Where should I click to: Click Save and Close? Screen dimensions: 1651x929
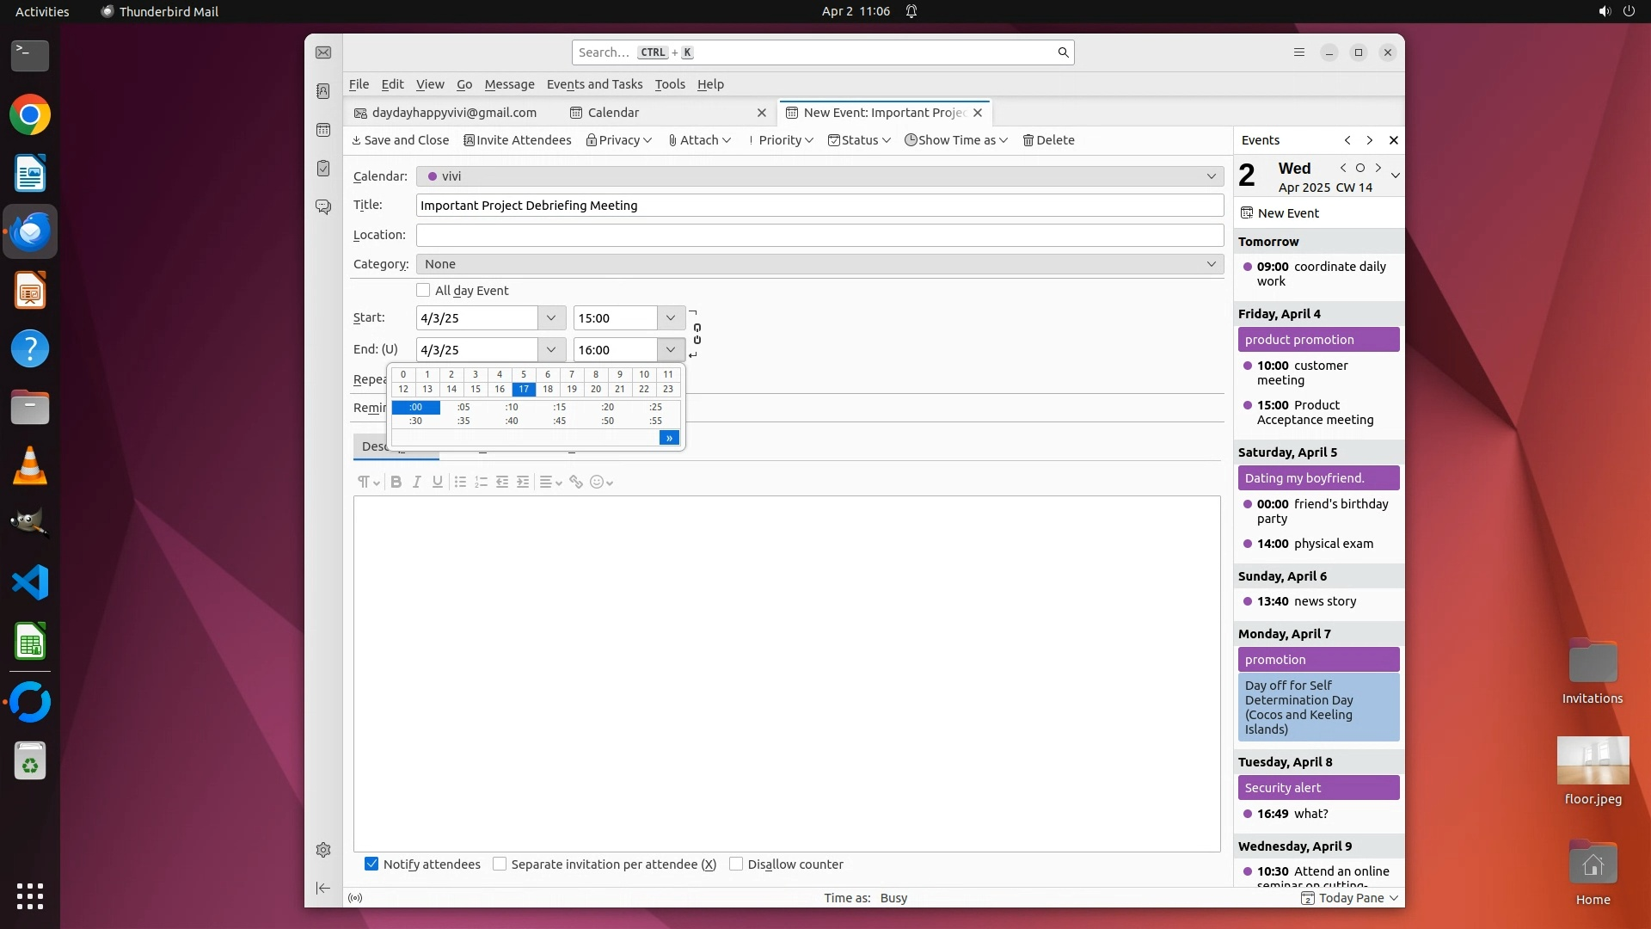(401, 140)
